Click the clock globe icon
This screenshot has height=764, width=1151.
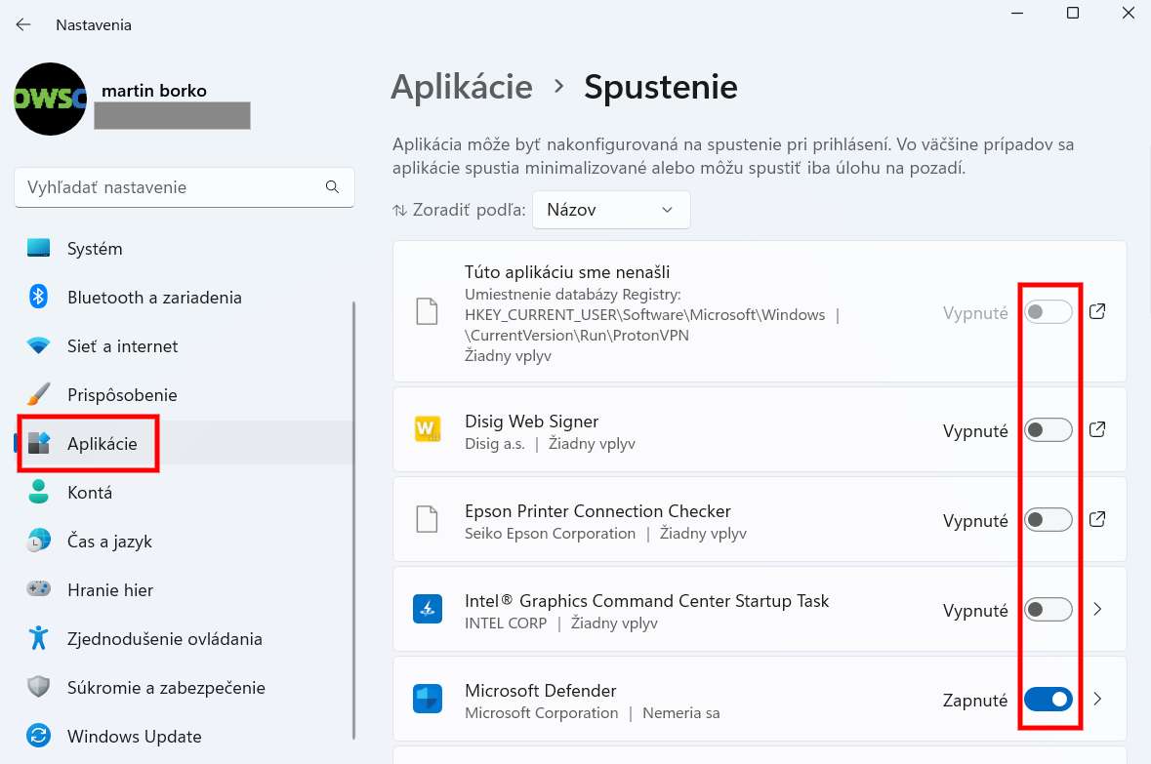pos(38,541)
